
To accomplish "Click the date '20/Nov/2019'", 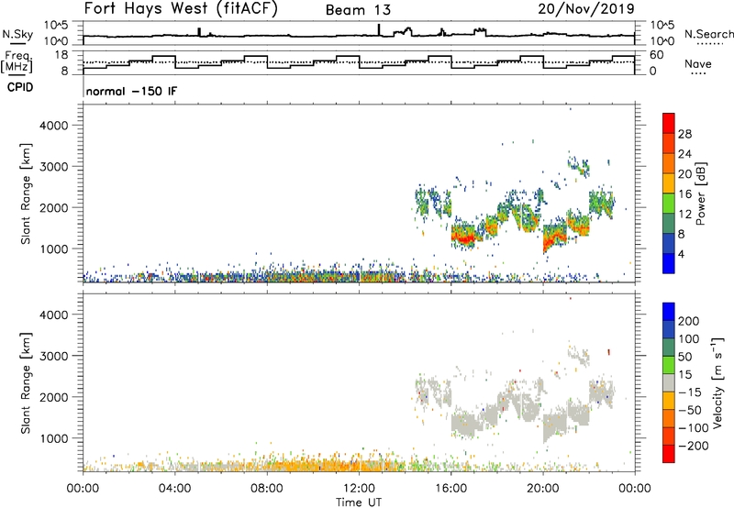I will click(x=586, y=9).
